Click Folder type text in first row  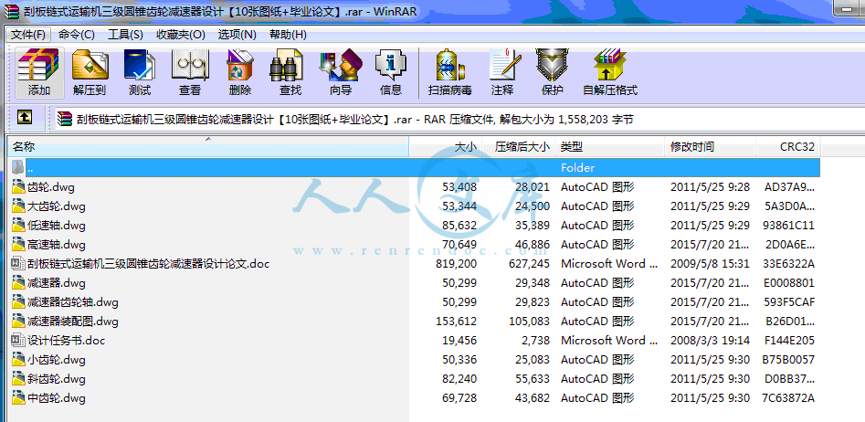(577, 168)
